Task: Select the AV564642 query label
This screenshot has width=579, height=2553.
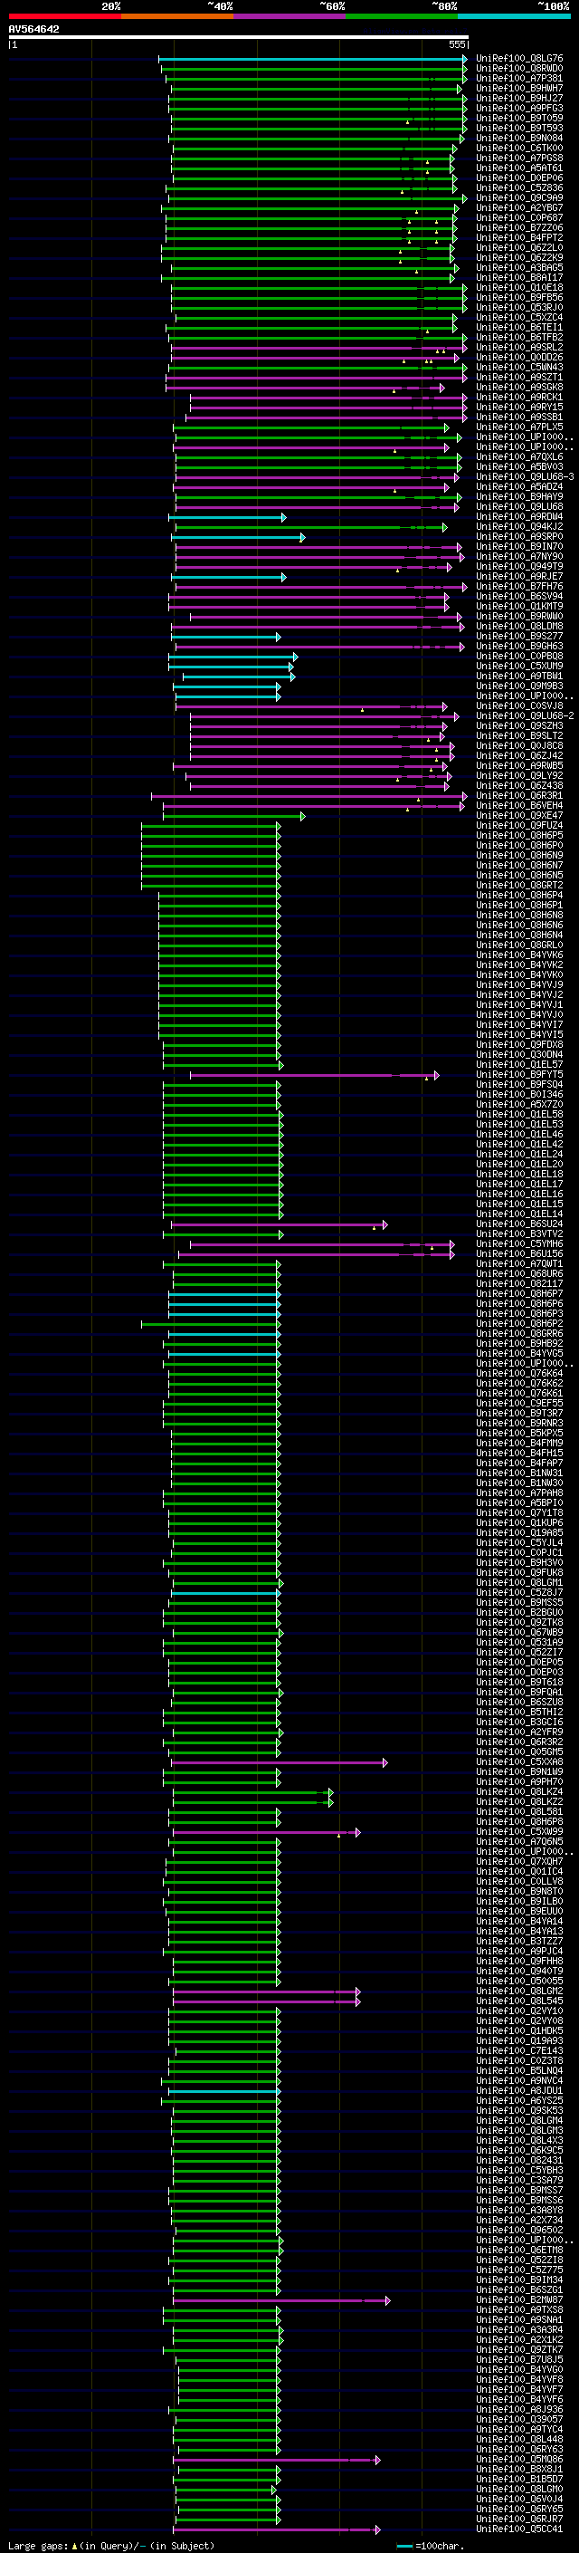Action: (33, 30)
